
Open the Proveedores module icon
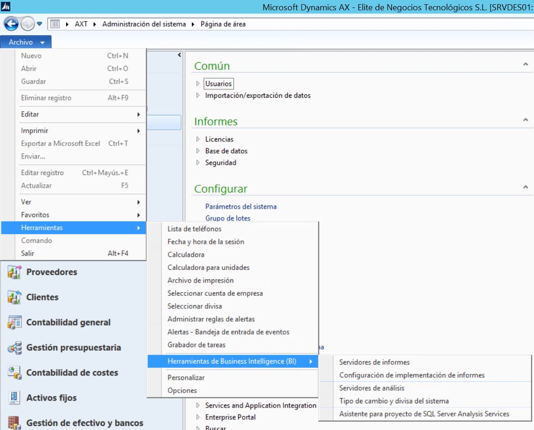15,272
